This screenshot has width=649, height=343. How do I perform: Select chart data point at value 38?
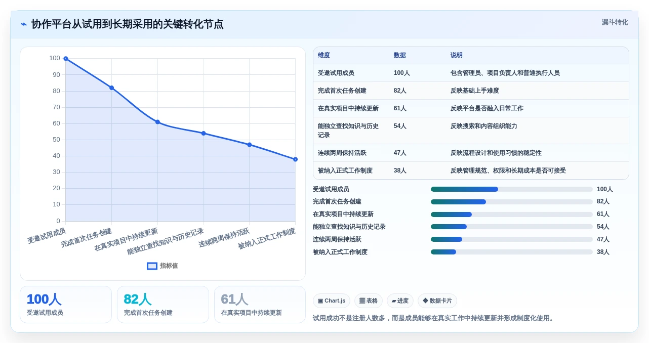pos(295,159)
